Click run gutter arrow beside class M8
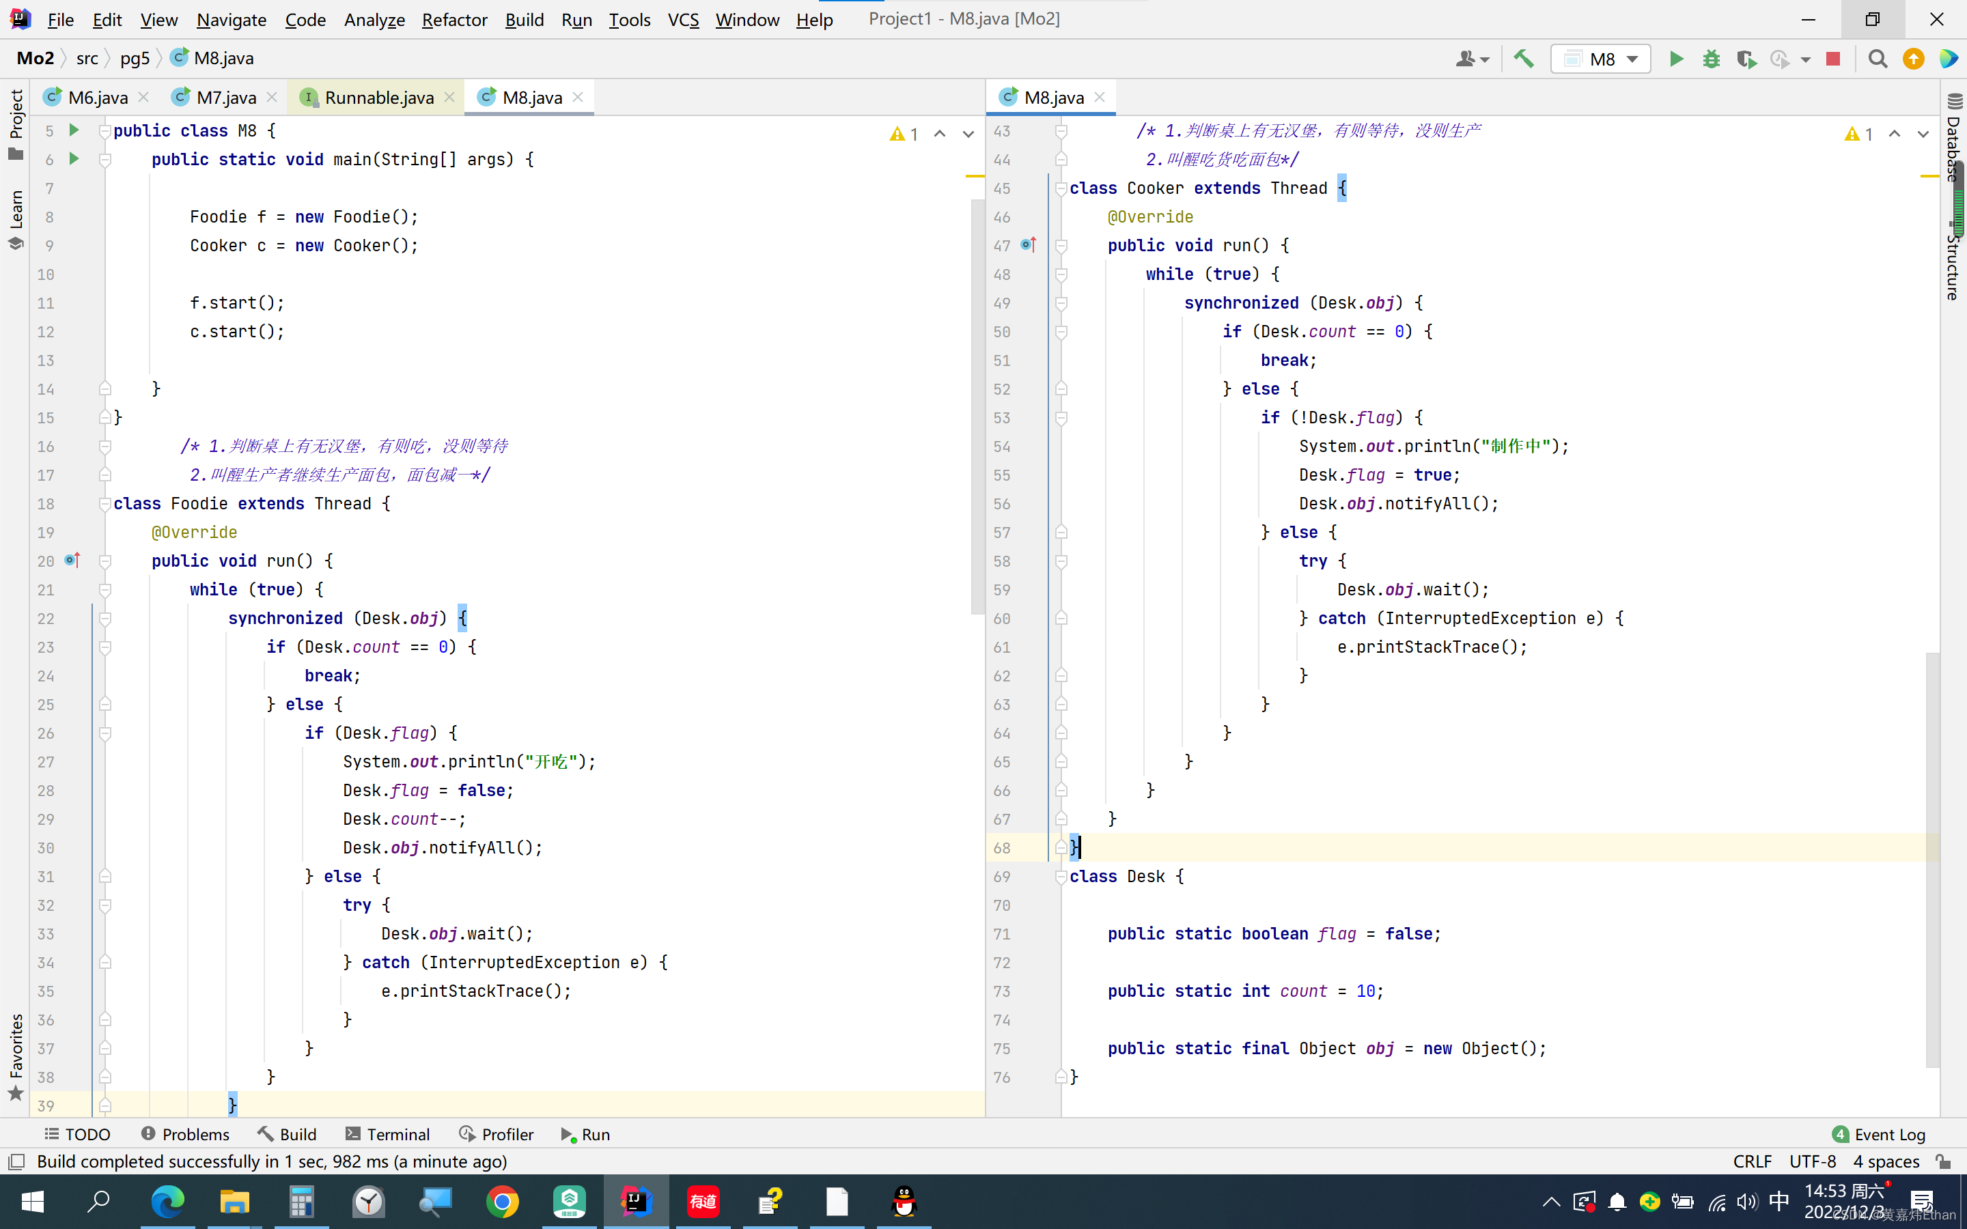Image resolution: width=1967 pixels, height=1229 pixels. [x=74, y=130]
